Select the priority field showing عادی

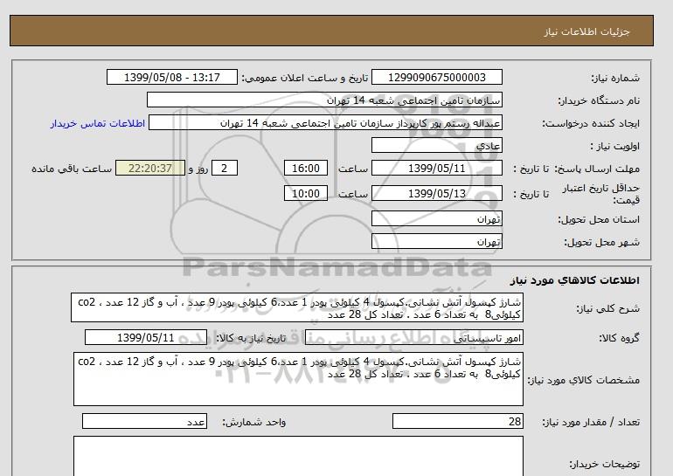436,145
